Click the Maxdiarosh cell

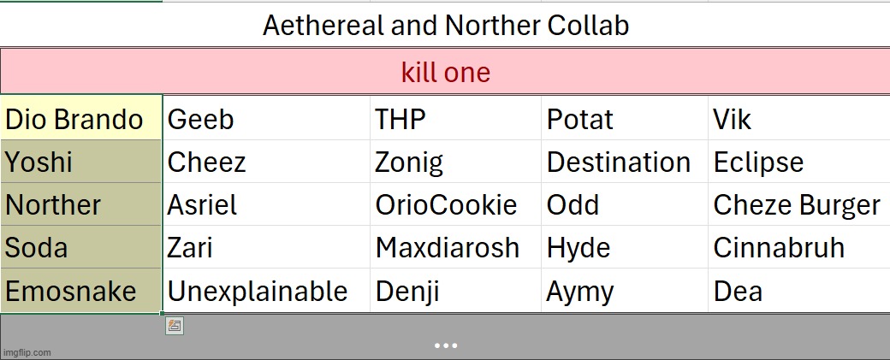[456, 247]
